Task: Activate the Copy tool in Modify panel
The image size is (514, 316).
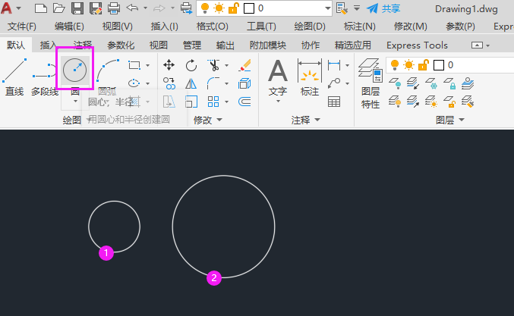Action: click(169, 83)
